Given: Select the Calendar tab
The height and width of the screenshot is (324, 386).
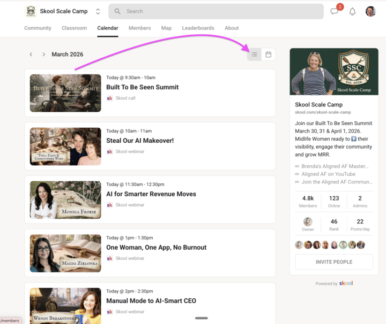Looking at the screenshot, I should tap(108, 28).
